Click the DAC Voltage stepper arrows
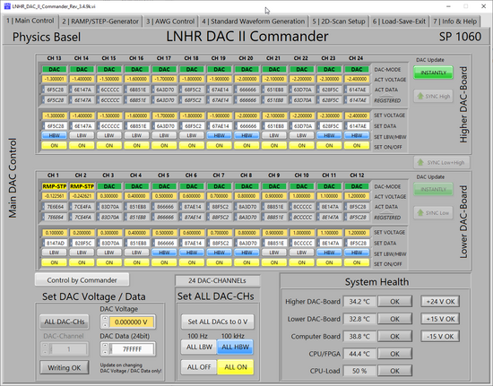 pyautogui.click(x=105, y=322)
